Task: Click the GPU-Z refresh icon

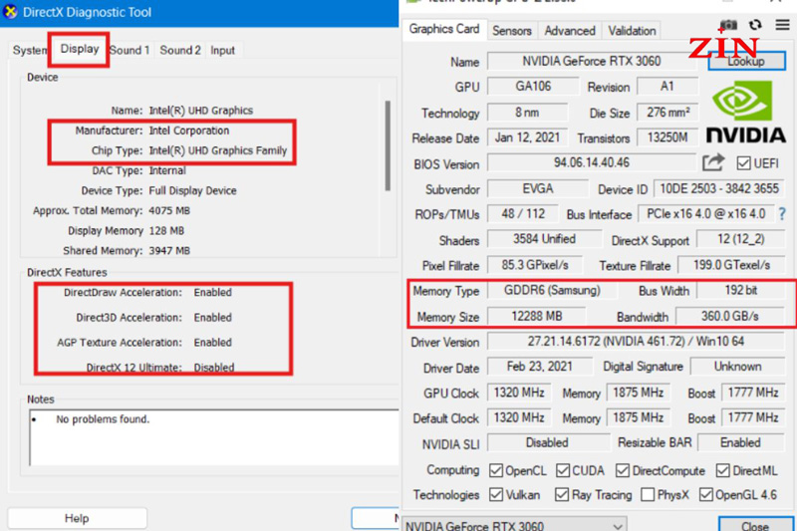Action: (755, 24)
